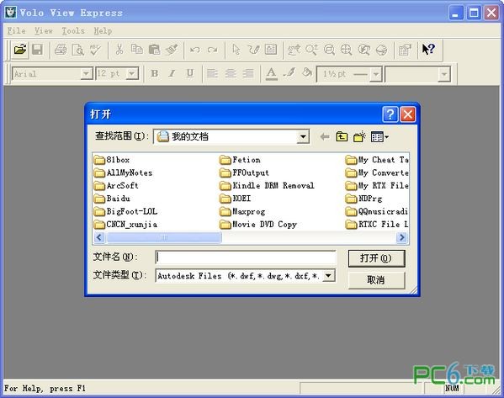The height and width of the screenshot is (398, 504).
Task: Click the What's This help cursor icon
Action: click(x=428, y=50)
